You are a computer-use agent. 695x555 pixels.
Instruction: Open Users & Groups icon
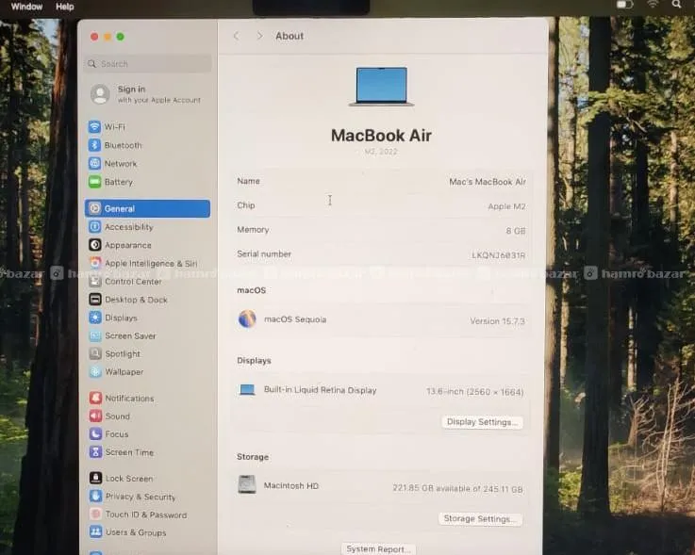(x=95, y=532)
